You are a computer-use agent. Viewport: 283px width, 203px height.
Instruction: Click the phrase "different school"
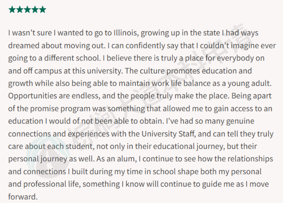tap(72, 58)
